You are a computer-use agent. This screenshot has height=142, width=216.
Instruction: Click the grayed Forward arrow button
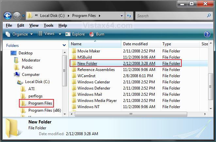pyautogui.click(x=17, y=16)
